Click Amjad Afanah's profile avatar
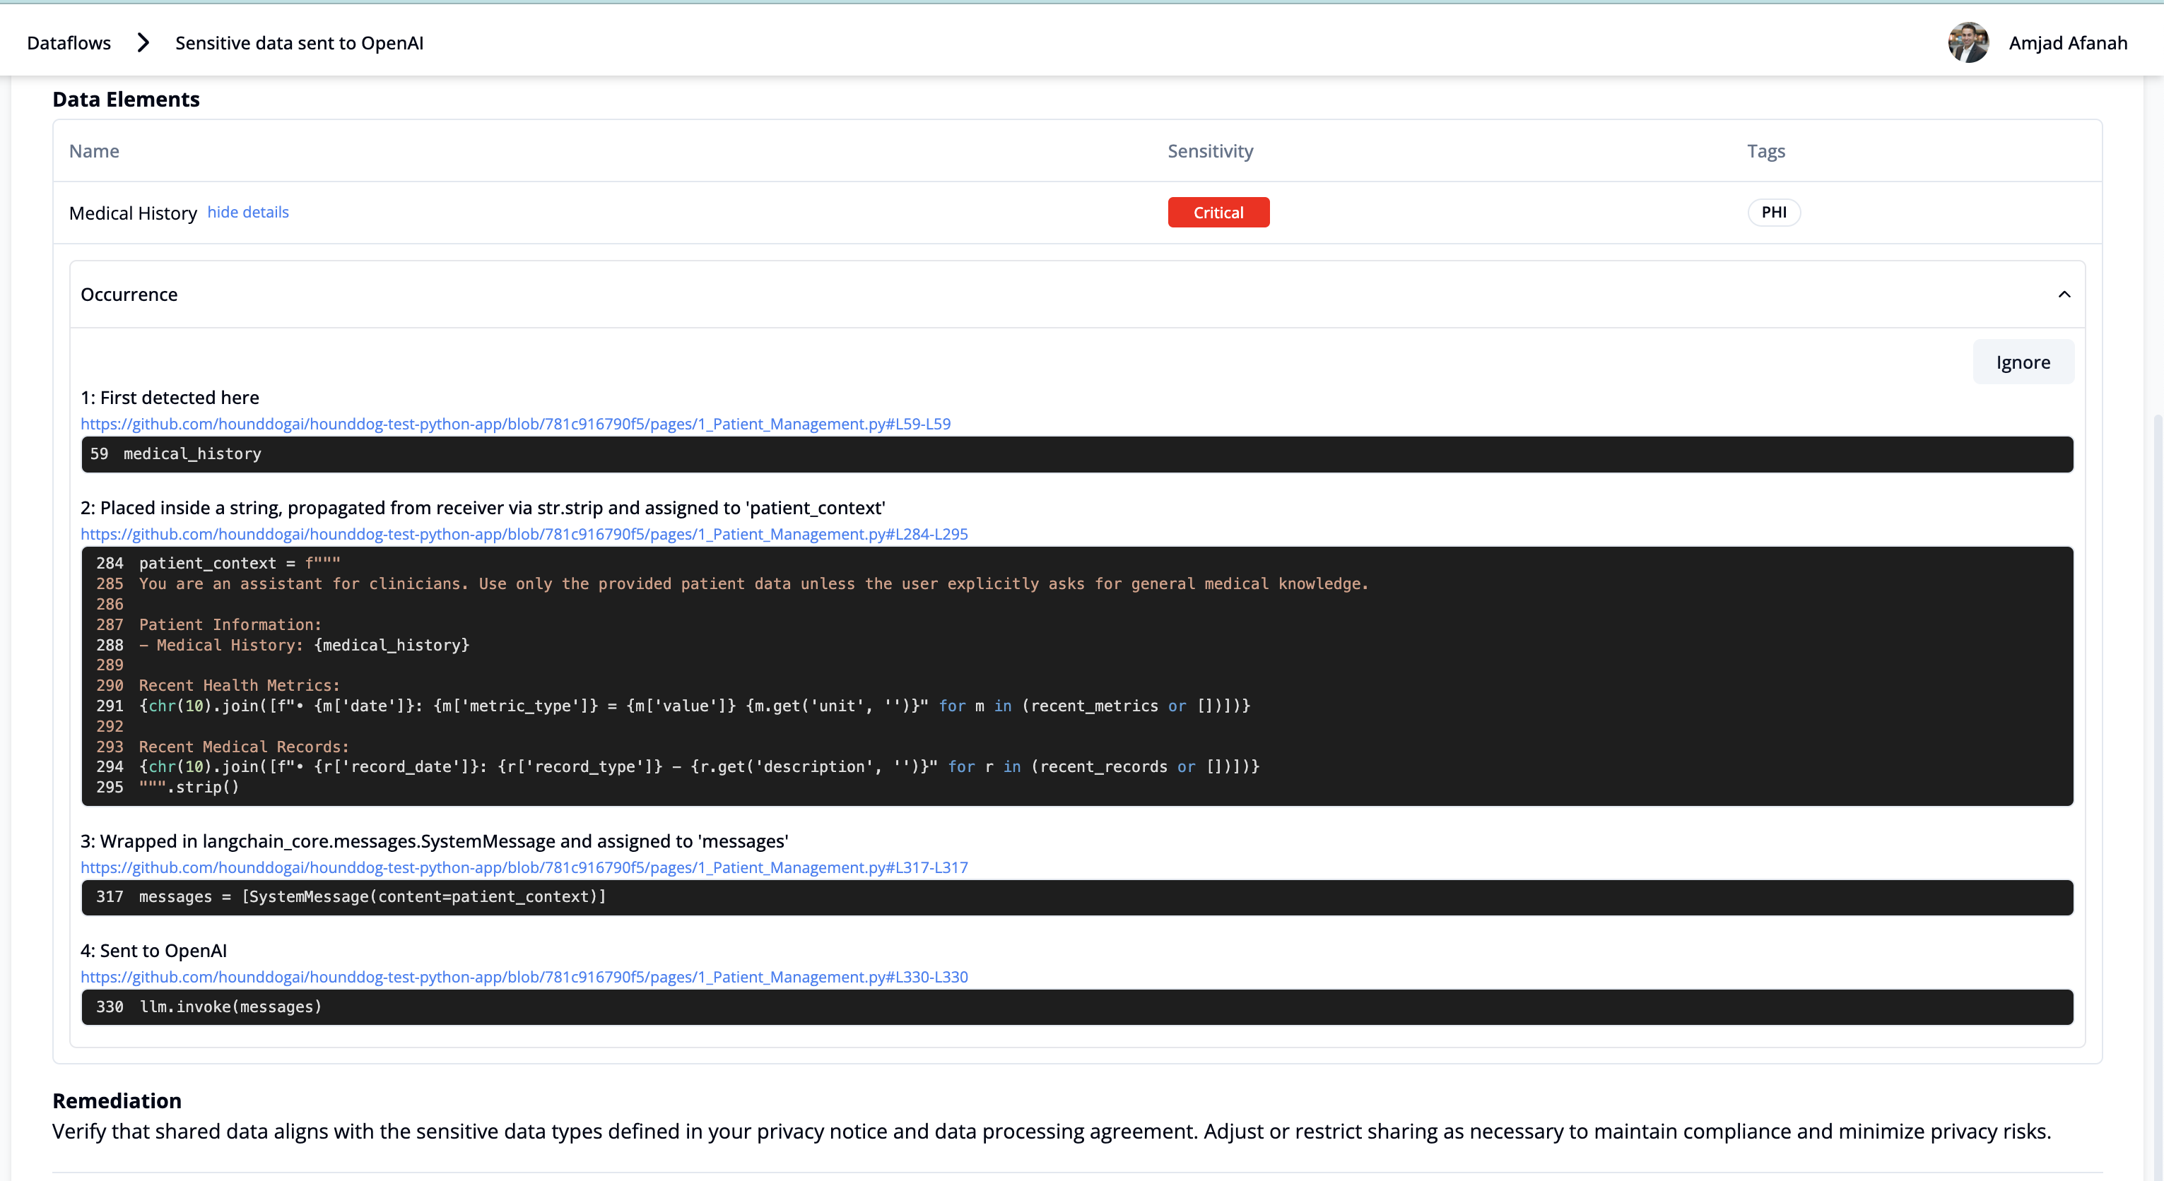2164x1181 pixels. click(x=1968, y=43)
